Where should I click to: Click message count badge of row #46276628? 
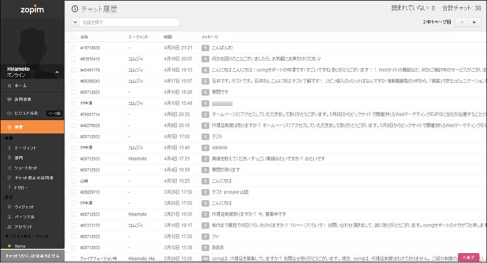click(x=205, y=125)
